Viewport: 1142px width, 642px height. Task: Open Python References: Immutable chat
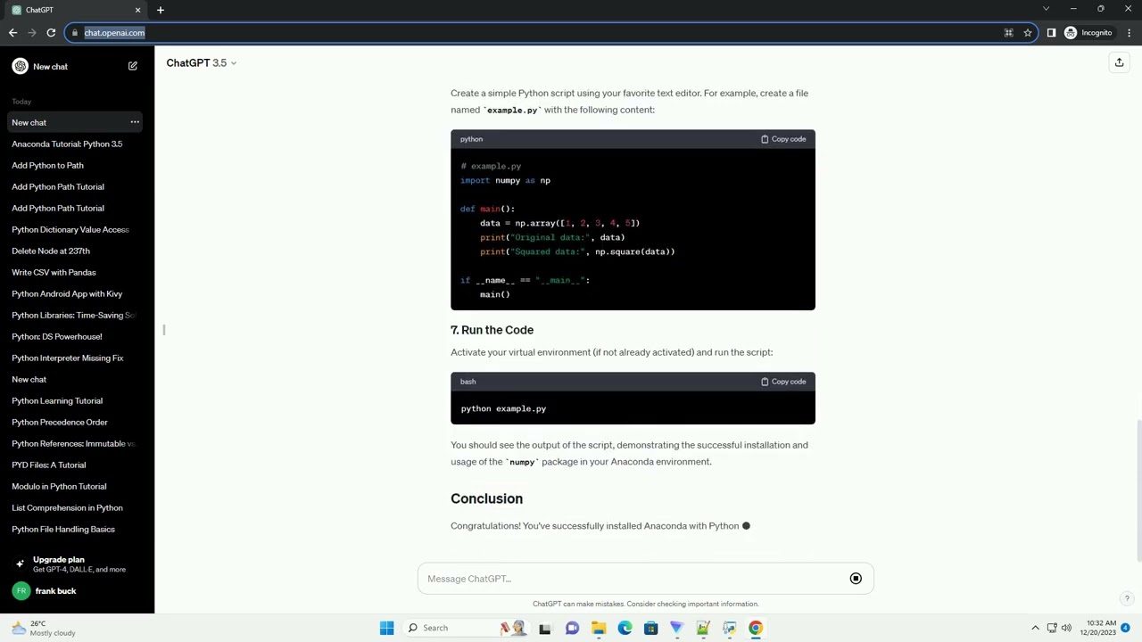tap(73, 443)
